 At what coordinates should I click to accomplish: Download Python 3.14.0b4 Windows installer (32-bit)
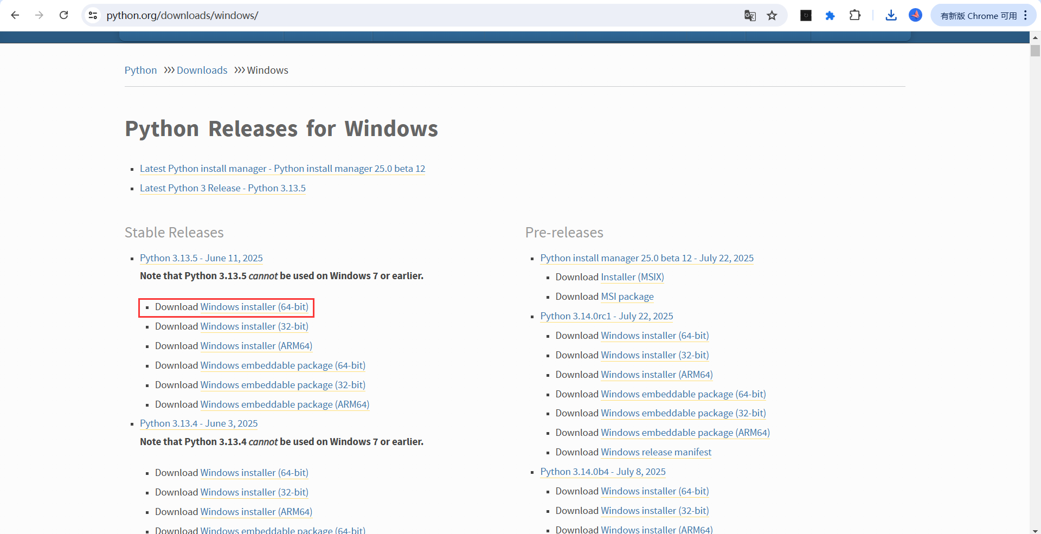tap(655, 511)
